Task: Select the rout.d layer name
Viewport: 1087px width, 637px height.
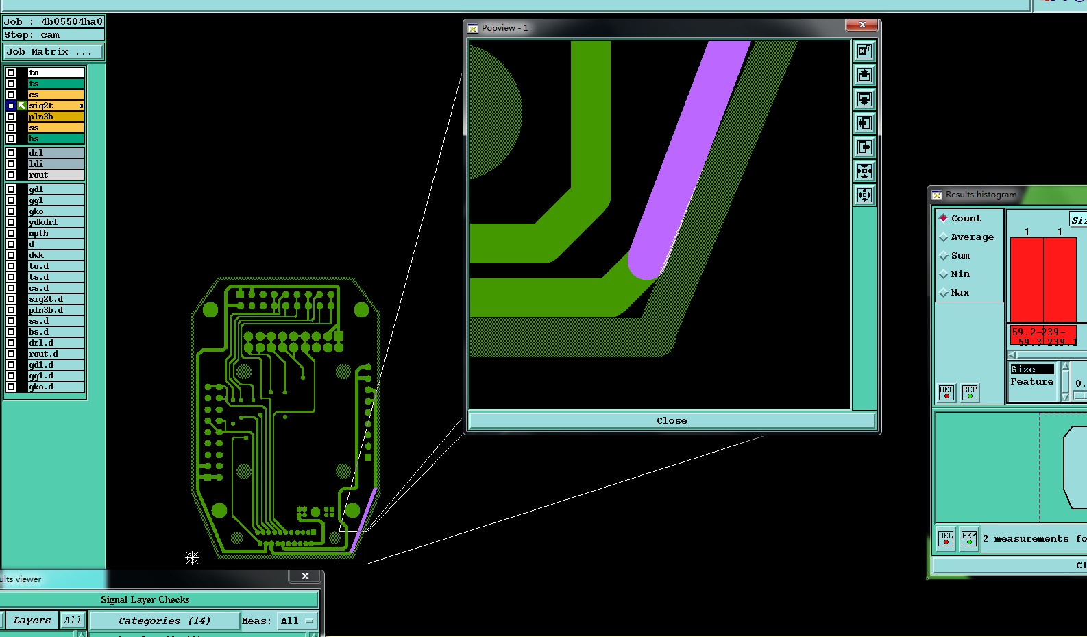Action: (x=56, y=354)
